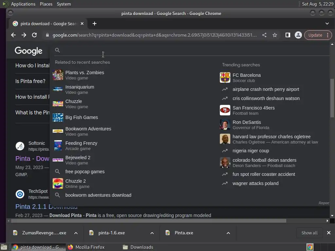The height and width of the screenshot is (251, 335).
Task: Select the pinta download browser tab
Action: pyautogui.click(x=48, y=24)
